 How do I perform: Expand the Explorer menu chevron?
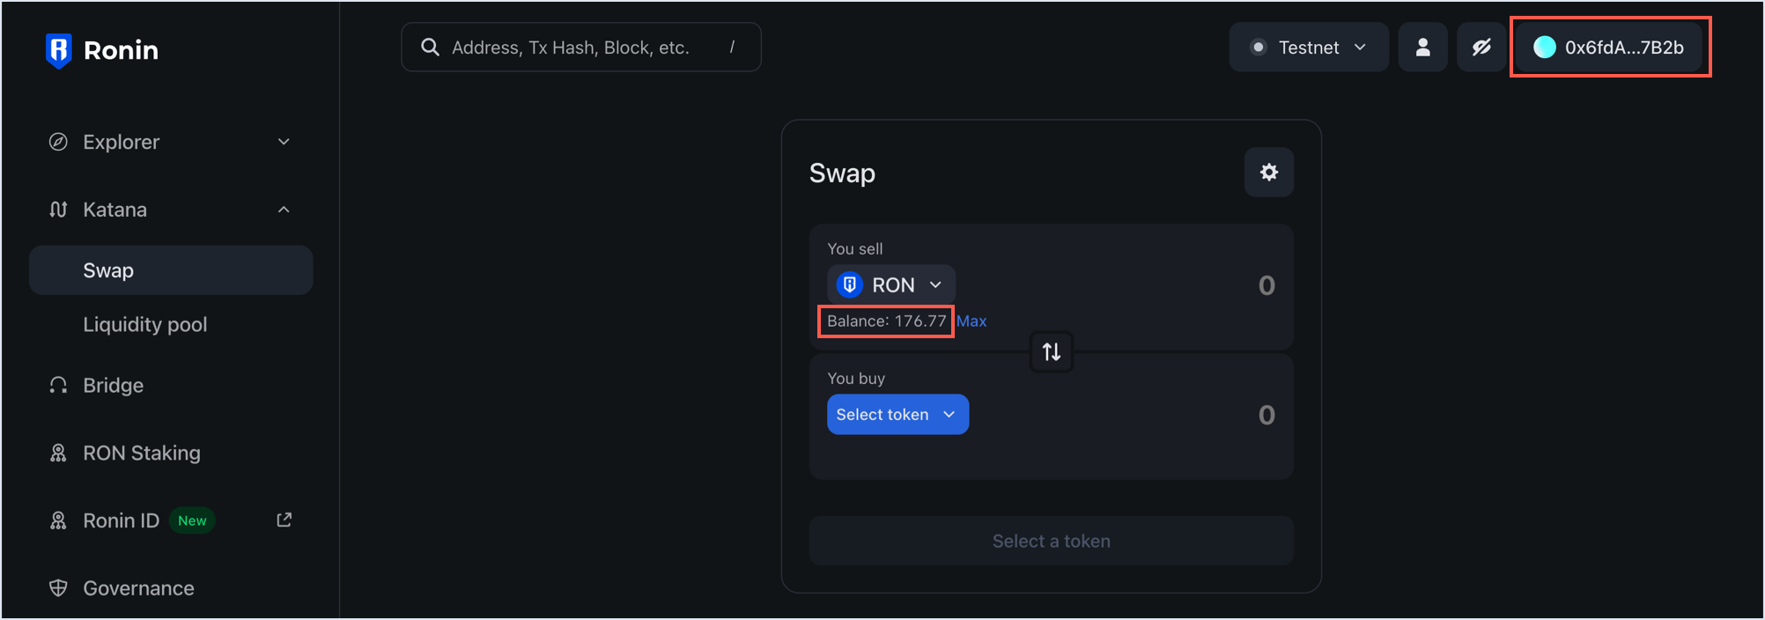284,142
